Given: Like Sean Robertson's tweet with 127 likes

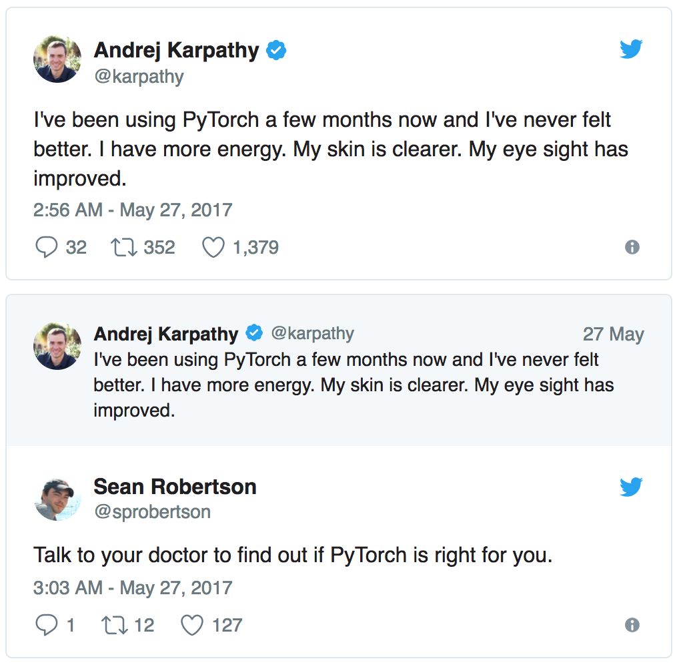Looking at the screenshot, I should tap(193, 626).
